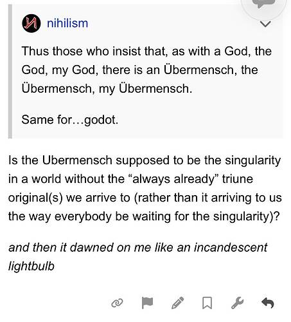Viewport: 291px width, 322px height.
Task: Edit the post using the pencil icon
Action: pos(177,303)
